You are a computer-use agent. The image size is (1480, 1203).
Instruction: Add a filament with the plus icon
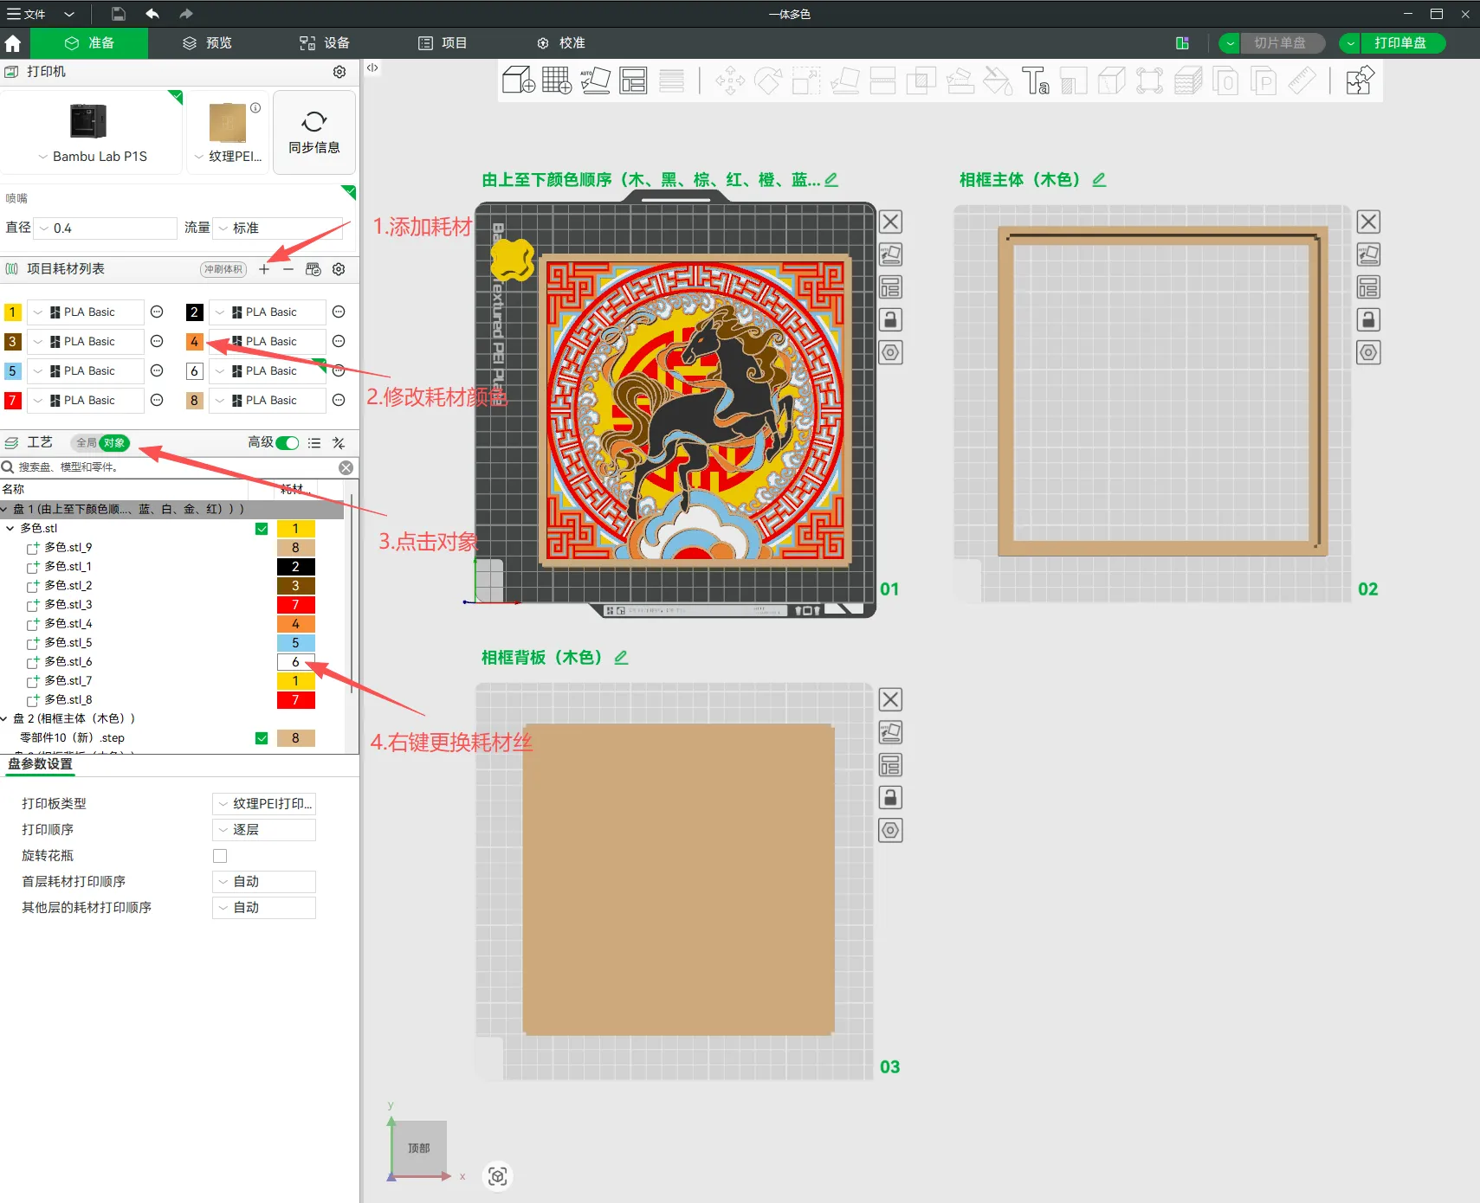[x=264, y=269]
